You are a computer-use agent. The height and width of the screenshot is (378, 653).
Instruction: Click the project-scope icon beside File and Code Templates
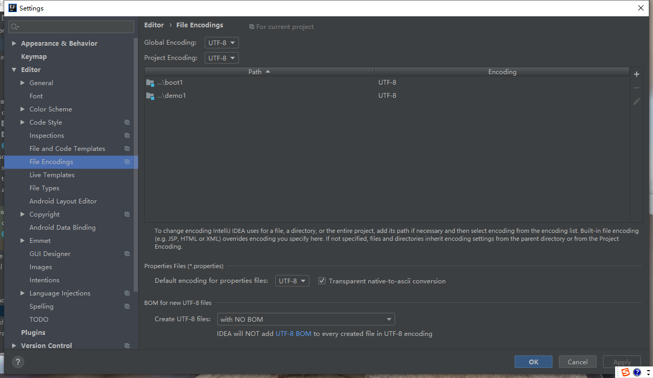click(x=127, y=149)
